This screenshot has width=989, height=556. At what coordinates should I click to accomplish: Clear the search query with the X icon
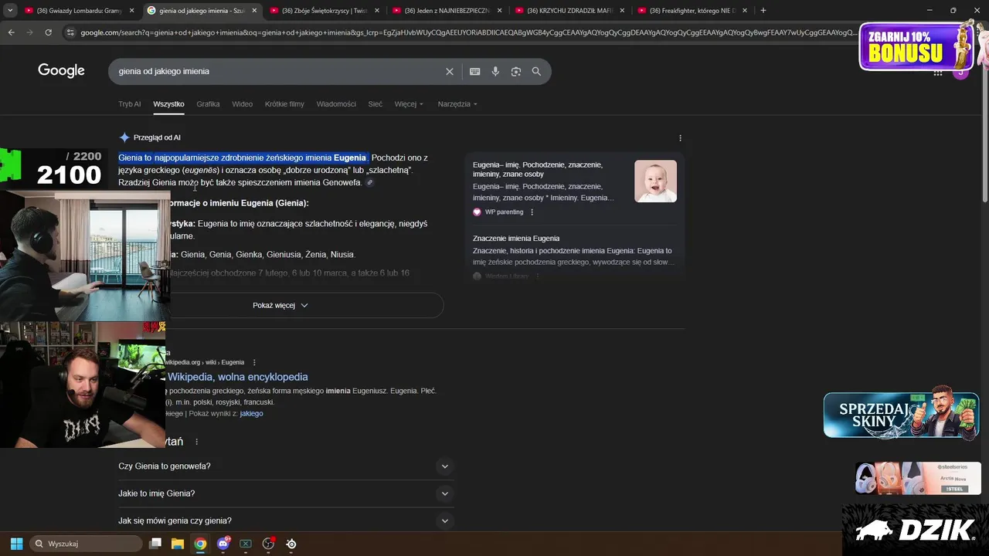click(450, 71)
